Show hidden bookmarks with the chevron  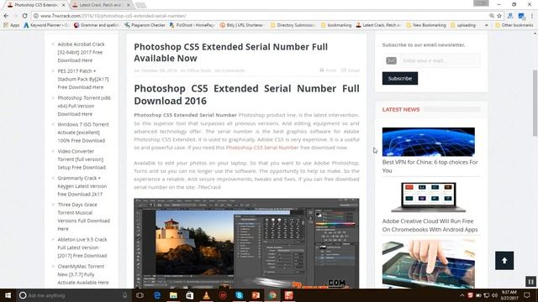(x=486, y=25)
